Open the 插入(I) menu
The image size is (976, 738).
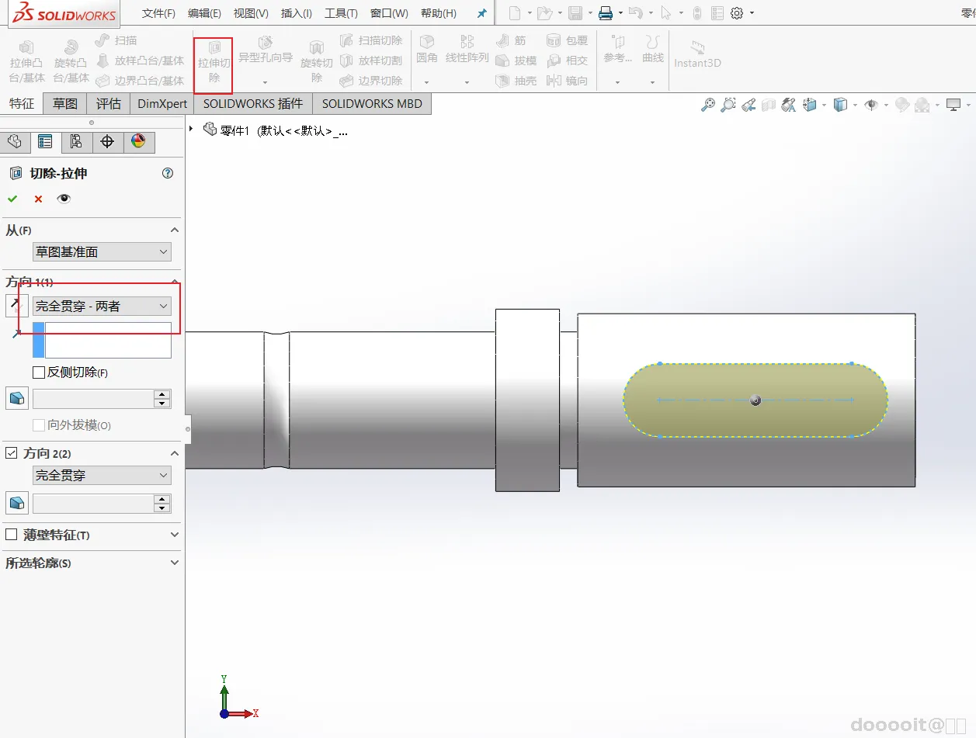pyautogui.click(x=296, y=13)
